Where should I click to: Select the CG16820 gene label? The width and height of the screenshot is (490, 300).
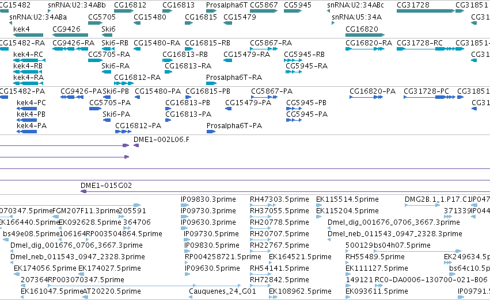coord(362,29)
